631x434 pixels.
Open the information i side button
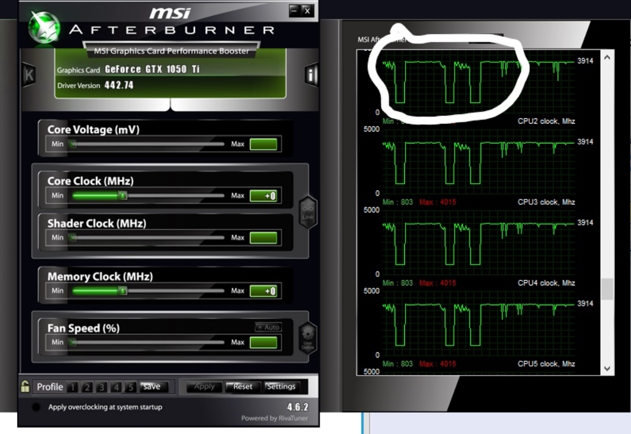click(x=311, y=75)
